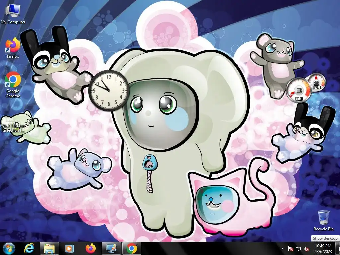
Task: Open Windows Explorer from taskbar
Action: tap(49, 248)
